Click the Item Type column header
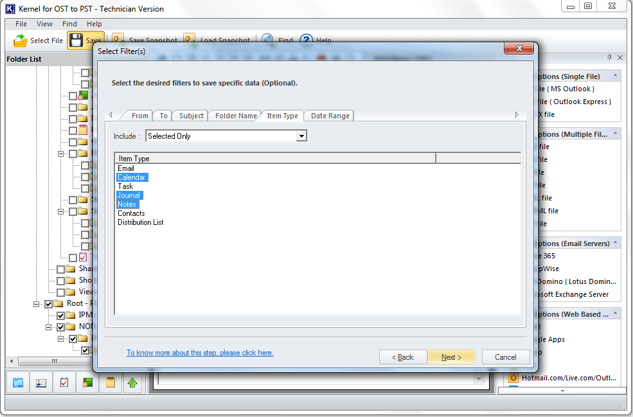This screenshot has height=417, width=633. (275, 158)
